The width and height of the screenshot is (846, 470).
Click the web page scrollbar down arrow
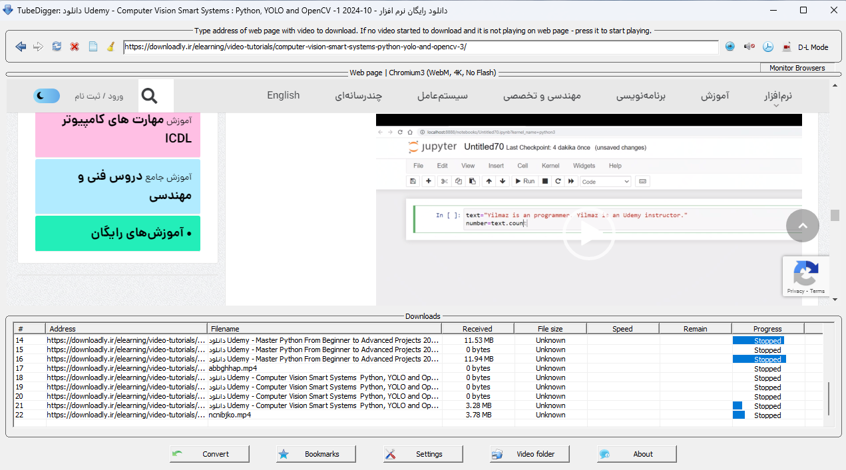click(835, 301)
